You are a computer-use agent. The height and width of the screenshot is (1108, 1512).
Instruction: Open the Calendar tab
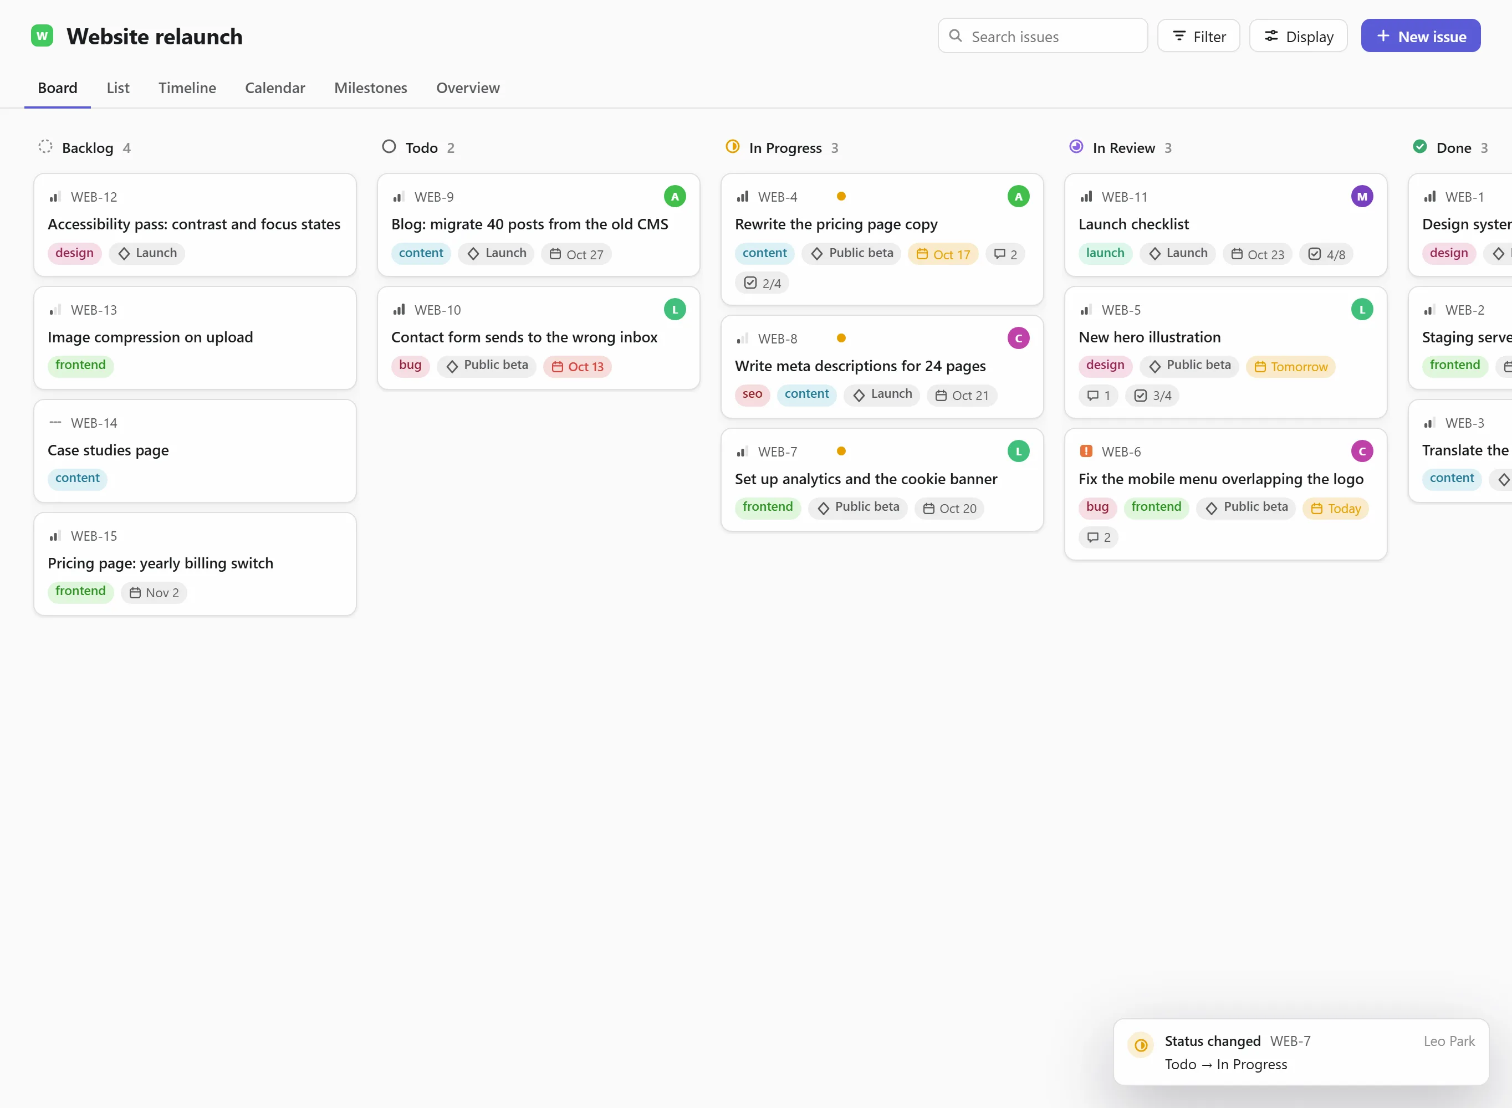pyautogui.click(x=275, y=88)
